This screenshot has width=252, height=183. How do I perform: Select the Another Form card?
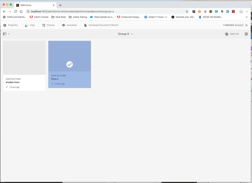(24, 57)
